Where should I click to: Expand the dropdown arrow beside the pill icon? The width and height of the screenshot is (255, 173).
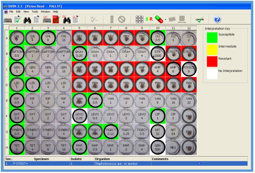165,20
